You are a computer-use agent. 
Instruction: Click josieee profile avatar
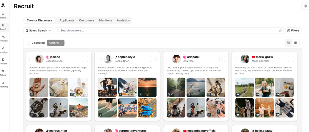tap(39, 59)
